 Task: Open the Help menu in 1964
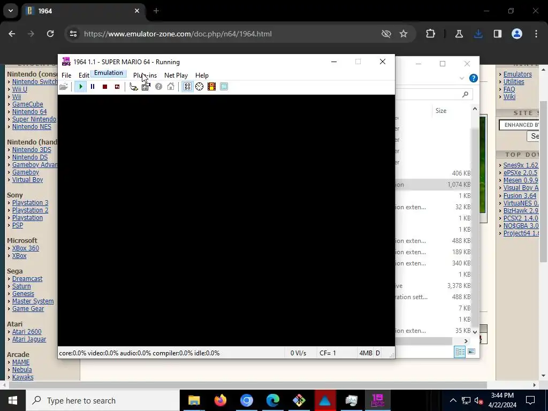point(202,75)
